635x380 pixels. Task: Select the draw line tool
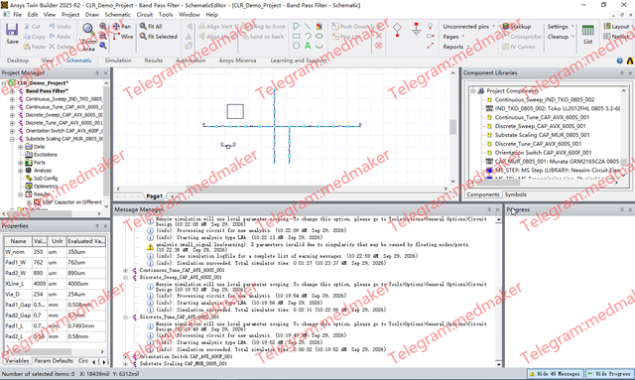click(x=308, y=27)
